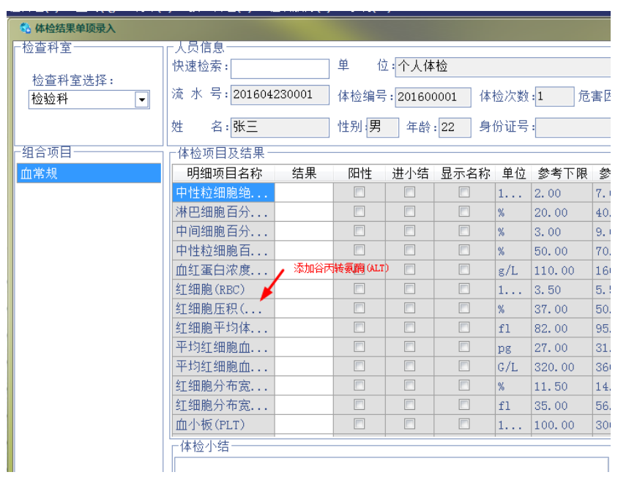Image resolution: width=637 pixels, height=483 pixels.
Task: Click the empty 身份证号 field
Action: tap(573, 127)
